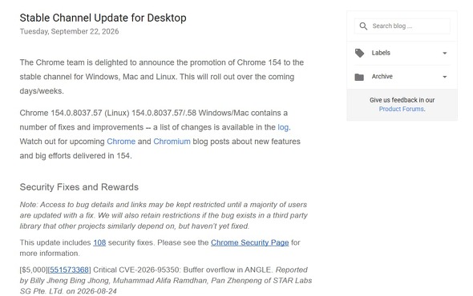The height and width of the screenshot is (296, 473).
Task: Click the Archive text in sidebar
Action: (x=382, y=77)
